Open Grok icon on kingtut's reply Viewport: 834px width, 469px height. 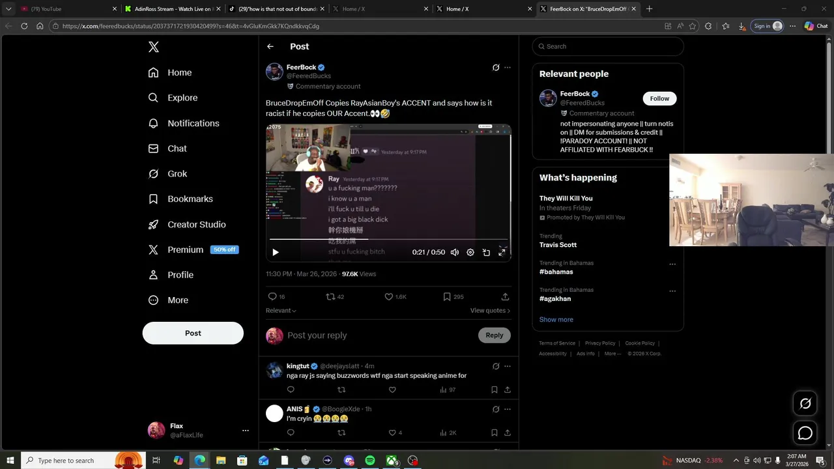496,366
